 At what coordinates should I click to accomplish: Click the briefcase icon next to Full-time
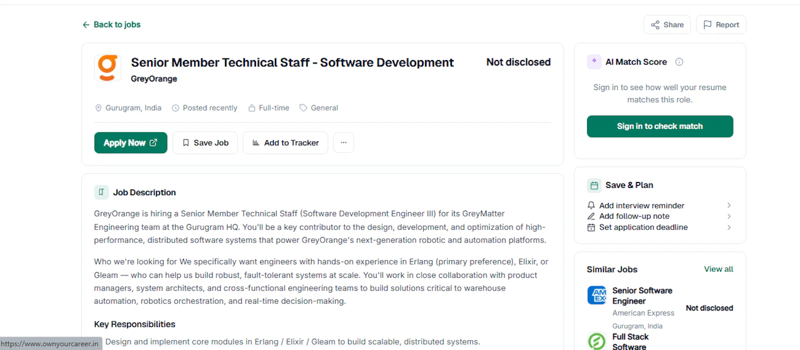click(252, 108)
